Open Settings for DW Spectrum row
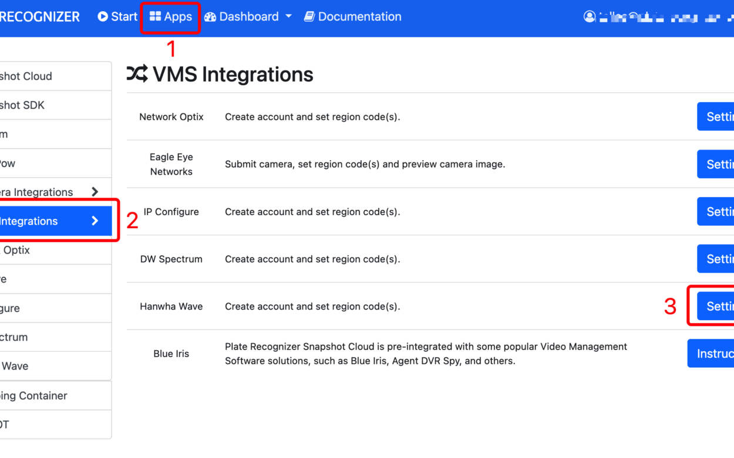Viewport: 734px width, 458px height. pos(716,259)
